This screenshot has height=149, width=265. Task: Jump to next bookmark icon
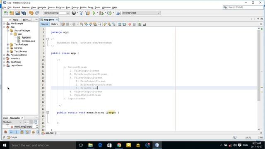[109, 24]
